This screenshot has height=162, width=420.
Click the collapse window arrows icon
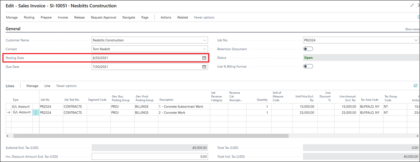click(x=412, y=6)
